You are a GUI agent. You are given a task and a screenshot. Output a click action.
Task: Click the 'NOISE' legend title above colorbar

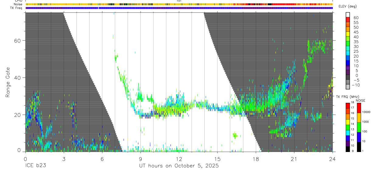360,100
